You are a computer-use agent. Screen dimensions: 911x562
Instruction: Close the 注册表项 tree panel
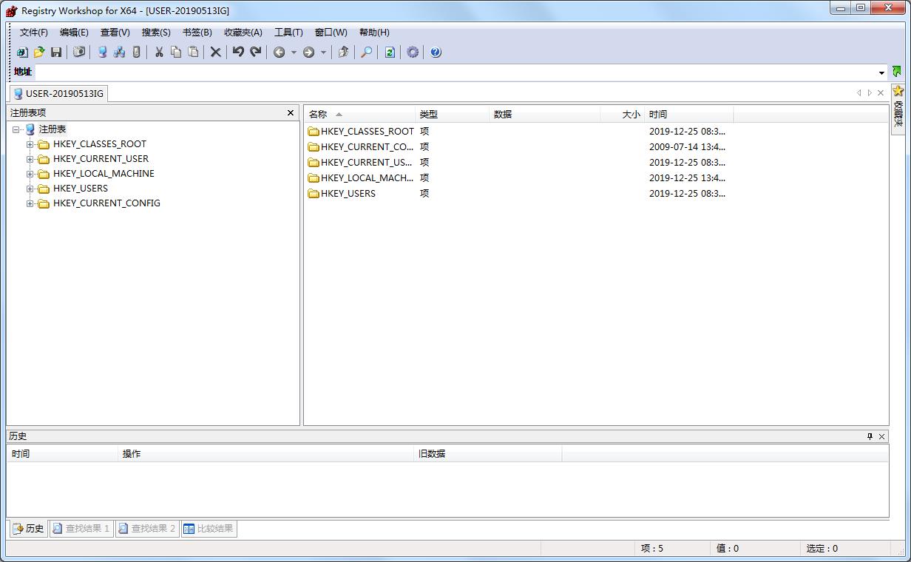291,113
